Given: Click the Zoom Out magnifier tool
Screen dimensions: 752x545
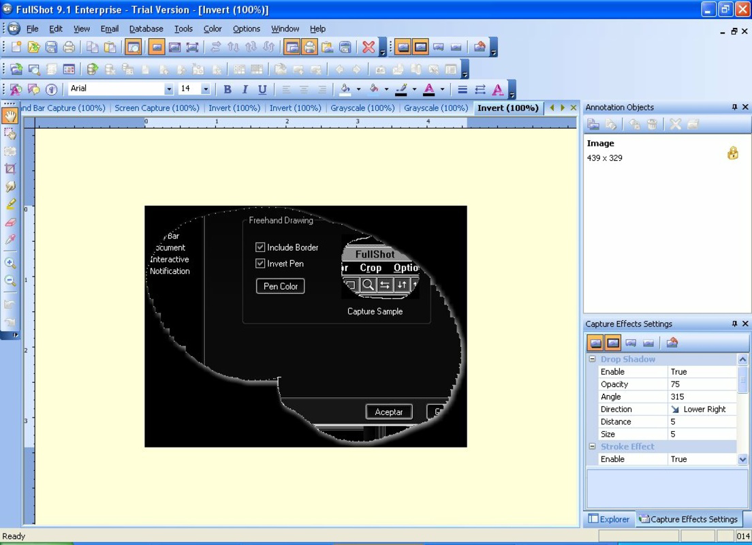Looking at the screenshot, I should pos(10,281).
